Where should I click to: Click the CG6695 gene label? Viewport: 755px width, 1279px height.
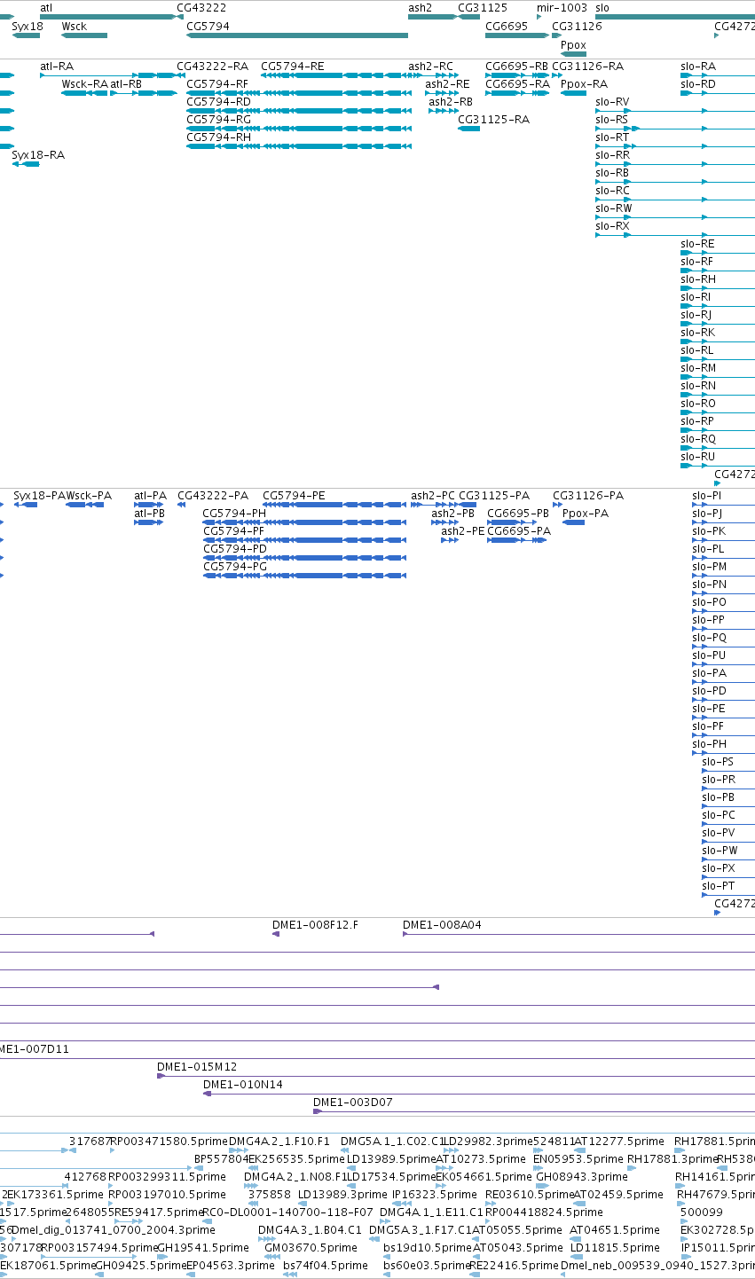(507, 27)
